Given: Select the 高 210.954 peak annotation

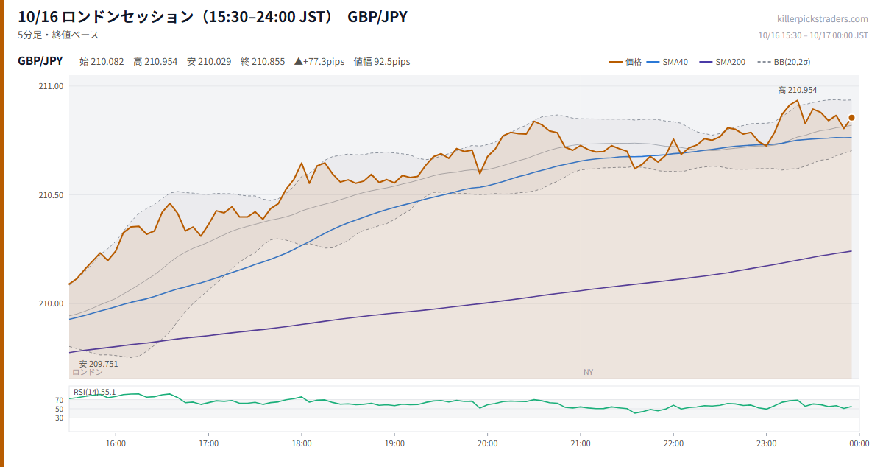Looking at the screenshot, I should tap(798, 90).
